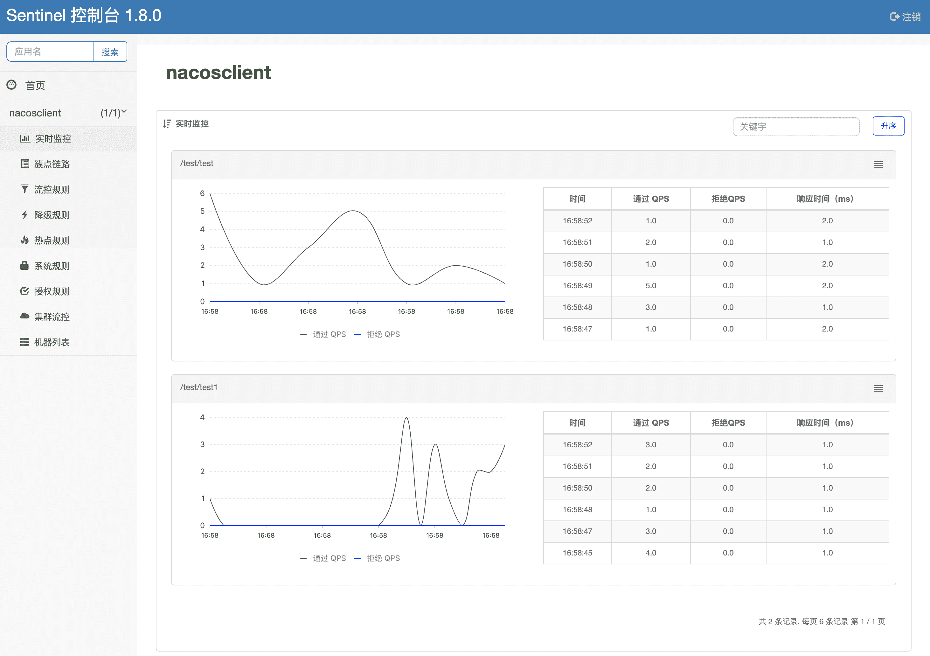Open 机器列表 from the sidebar menu

coord(52,342)
